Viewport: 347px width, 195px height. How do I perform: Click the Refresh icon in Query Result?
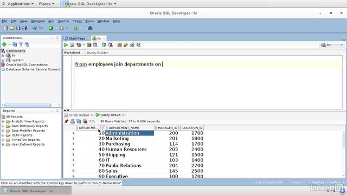click(79, 121)
